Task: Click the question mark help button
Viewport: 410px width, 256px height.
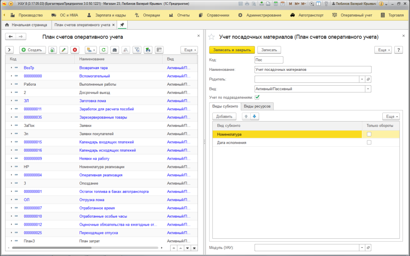Action: click(398, 50)
